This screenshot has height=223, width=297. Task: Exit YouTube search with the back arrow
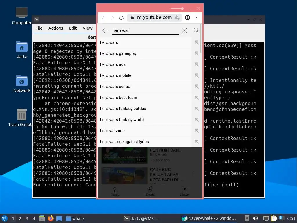tap(105, 30)
